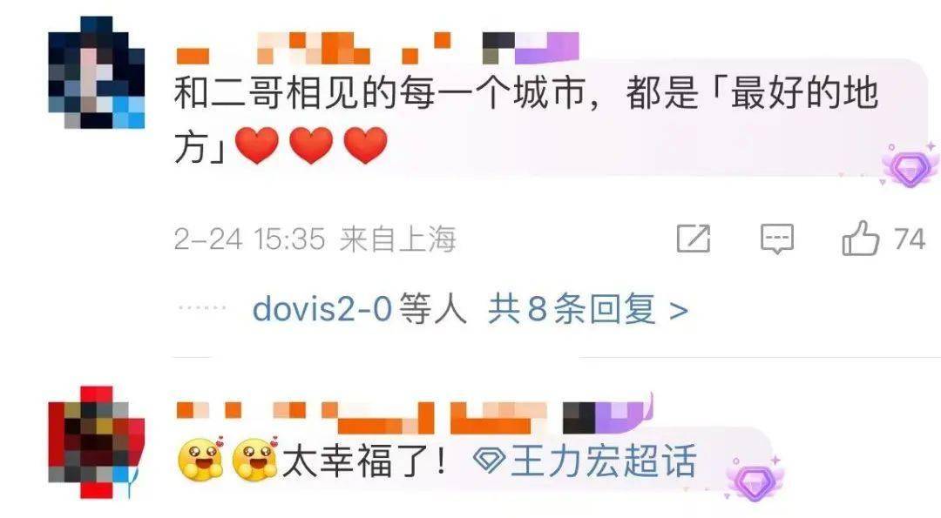Open second commenter's red avatar

pos(96,442)
